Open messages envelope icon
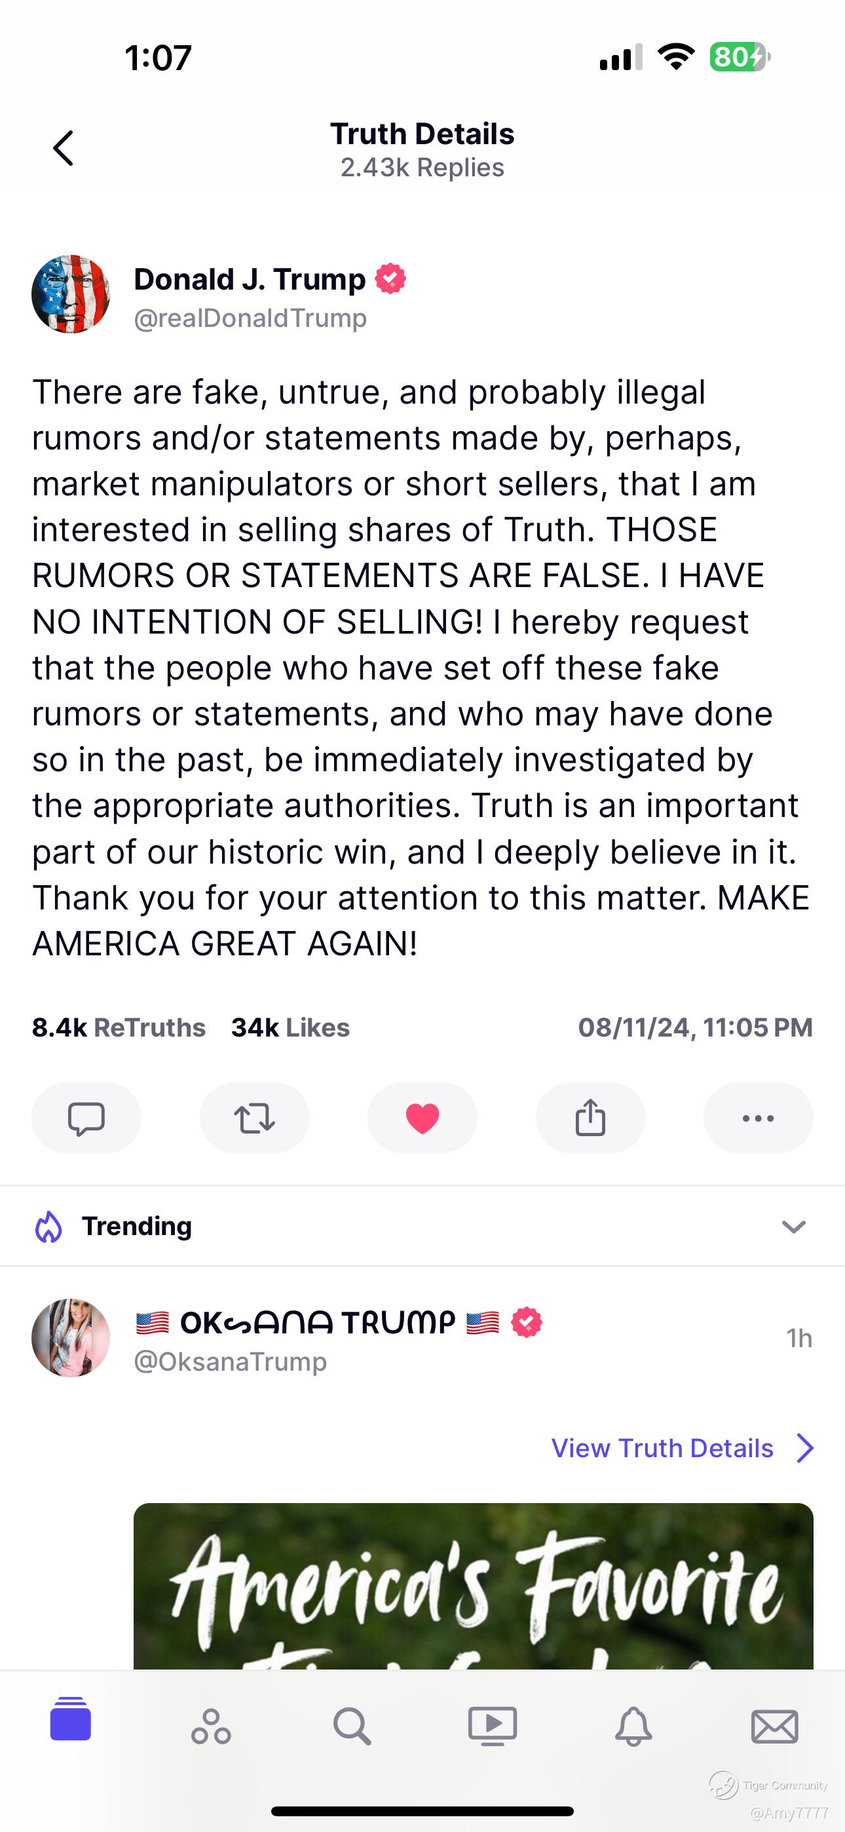845x1832 pixels. 774,1726
